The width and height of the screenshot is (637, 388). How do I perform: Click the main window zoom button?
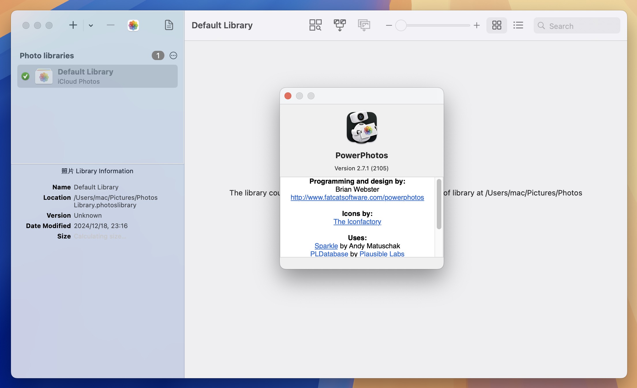click(49, 25)
